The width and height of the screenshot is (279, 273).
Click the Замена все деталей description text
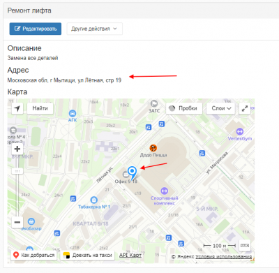(33, 58)
